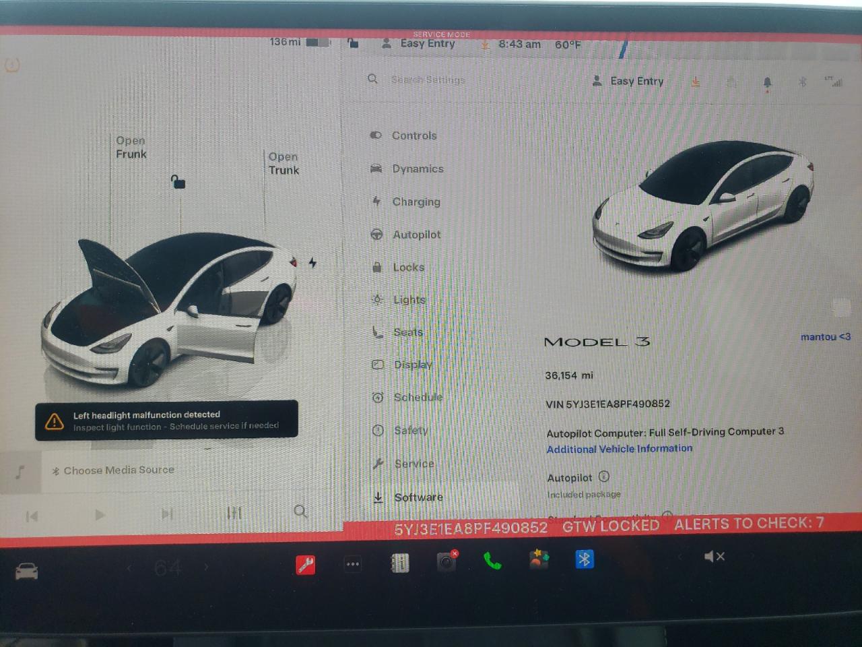Tap the charge port lightning bolt icon
862x647 pixels.
pyautogui.click(x=312, y=263)
